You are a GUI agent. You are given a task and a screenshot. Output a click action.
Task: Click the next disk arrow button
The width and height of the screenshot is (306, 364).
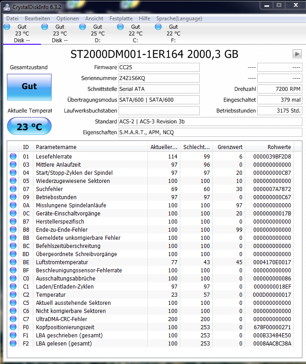(x=297, y=54)
